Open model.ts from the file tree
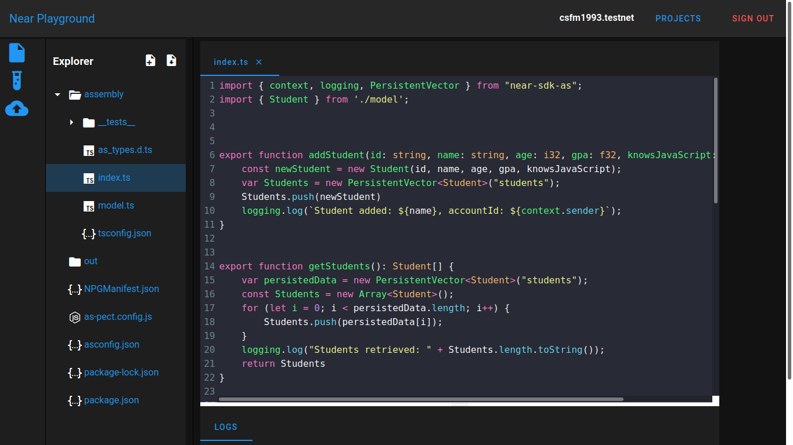The width and height of the screenshot is (793, 445). 116,206
